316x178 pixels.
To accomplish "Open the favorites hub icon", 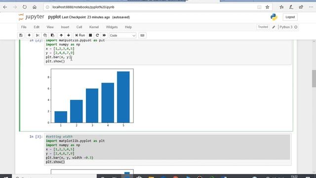I will [x=281, y=7].
